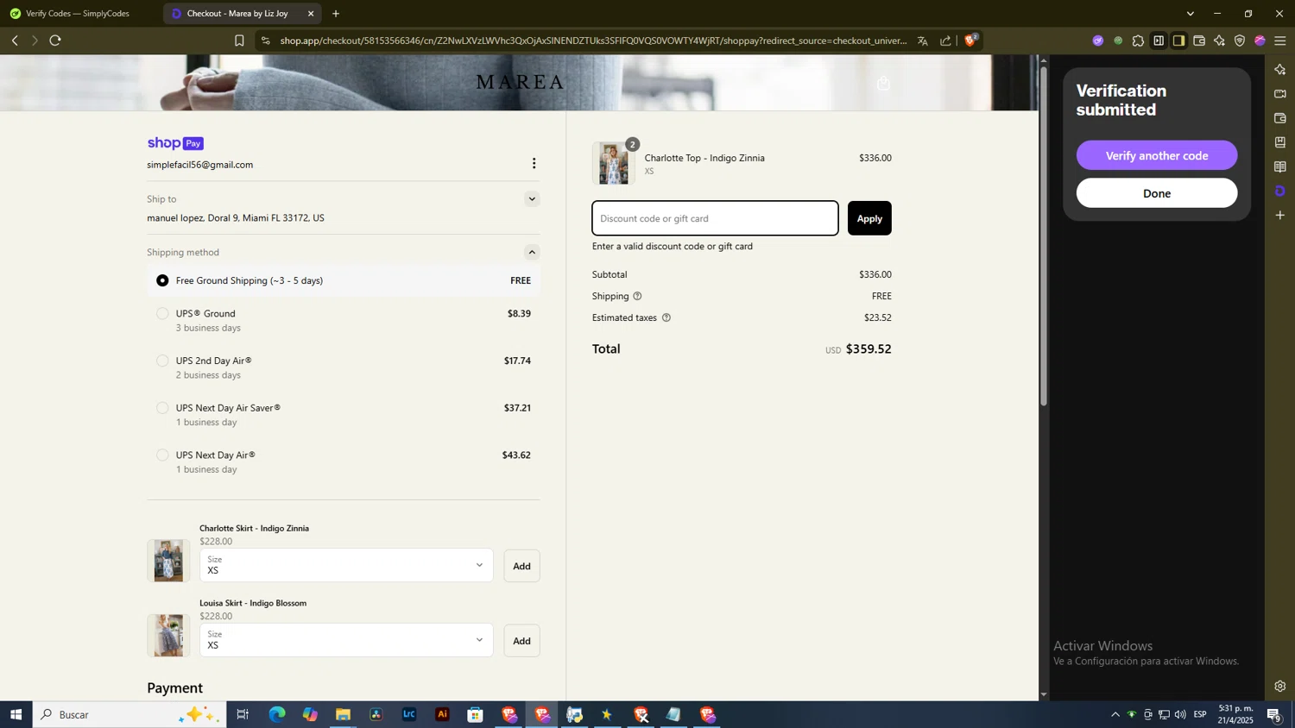
Task: Open the tab search dropdown arrow
Action: click(1190, 14)
